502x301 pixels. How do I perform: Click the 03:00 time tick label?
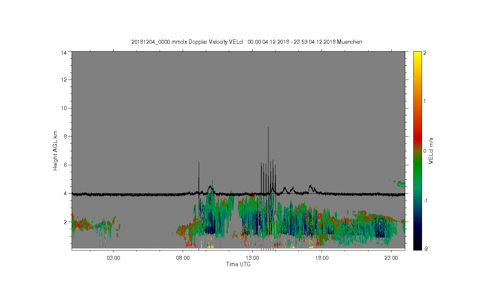pos(113,258)
